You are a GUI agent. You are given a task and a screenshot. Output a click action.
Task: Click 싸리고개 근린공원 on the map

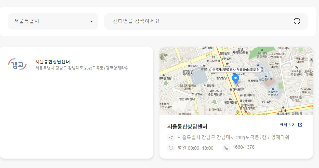(262, 55)
